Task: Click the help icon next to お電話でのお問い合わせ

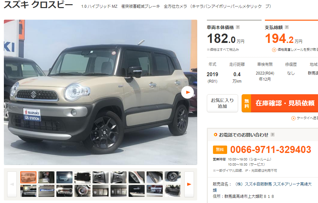Action: (273, 135)
